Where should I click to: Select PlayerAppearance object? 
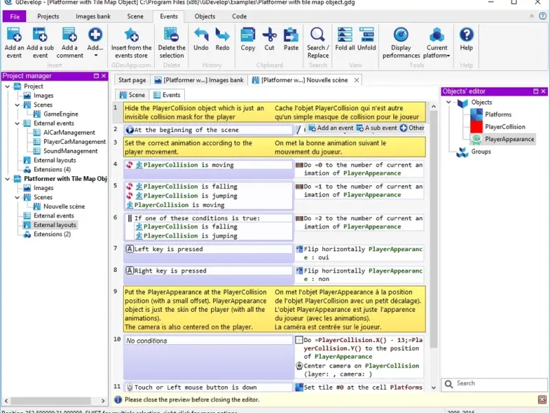(x=509, y=139)
